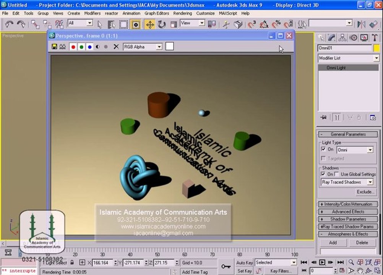
Task: Click the Auto Key button
Action: point(244,263)
